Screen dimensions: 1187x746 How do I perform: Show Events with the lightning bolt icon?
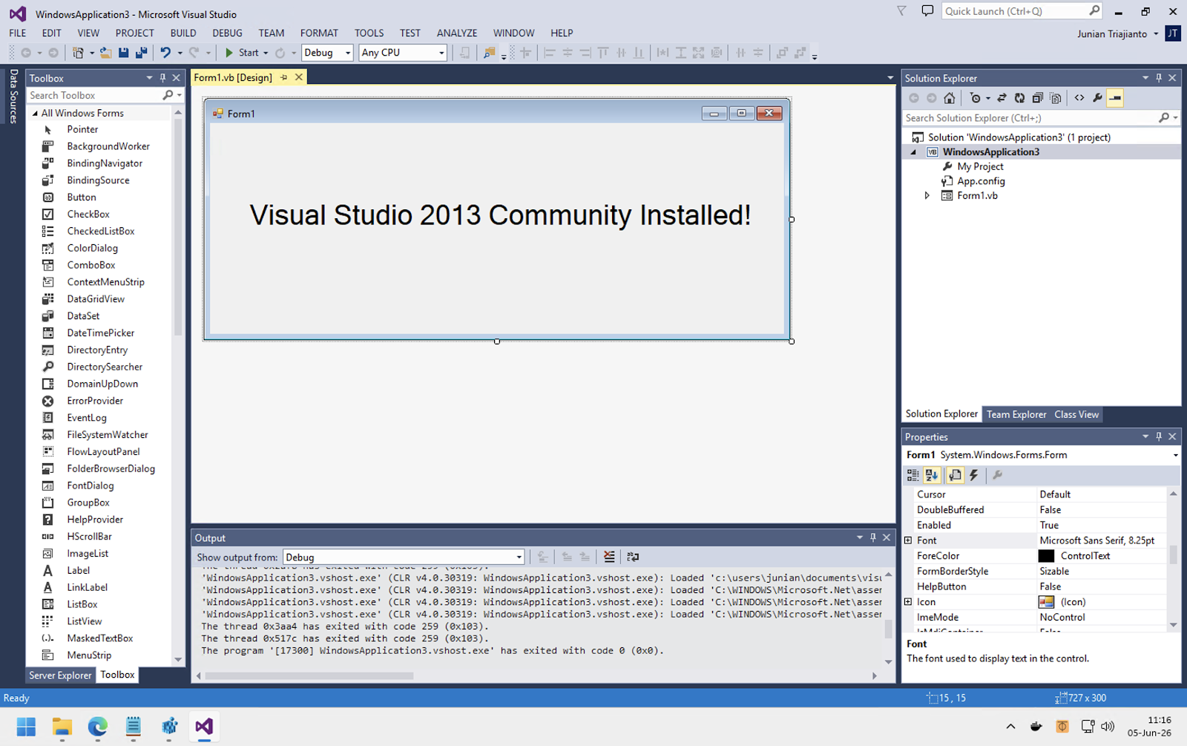[x=974, y=475]
